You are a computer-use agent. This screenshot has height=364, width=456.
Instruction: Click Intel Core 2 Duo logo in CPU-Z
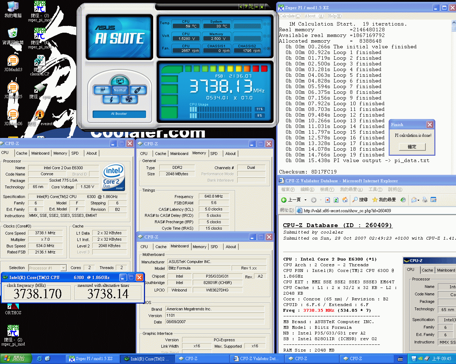pyautogui.click(x=113, y=177)
